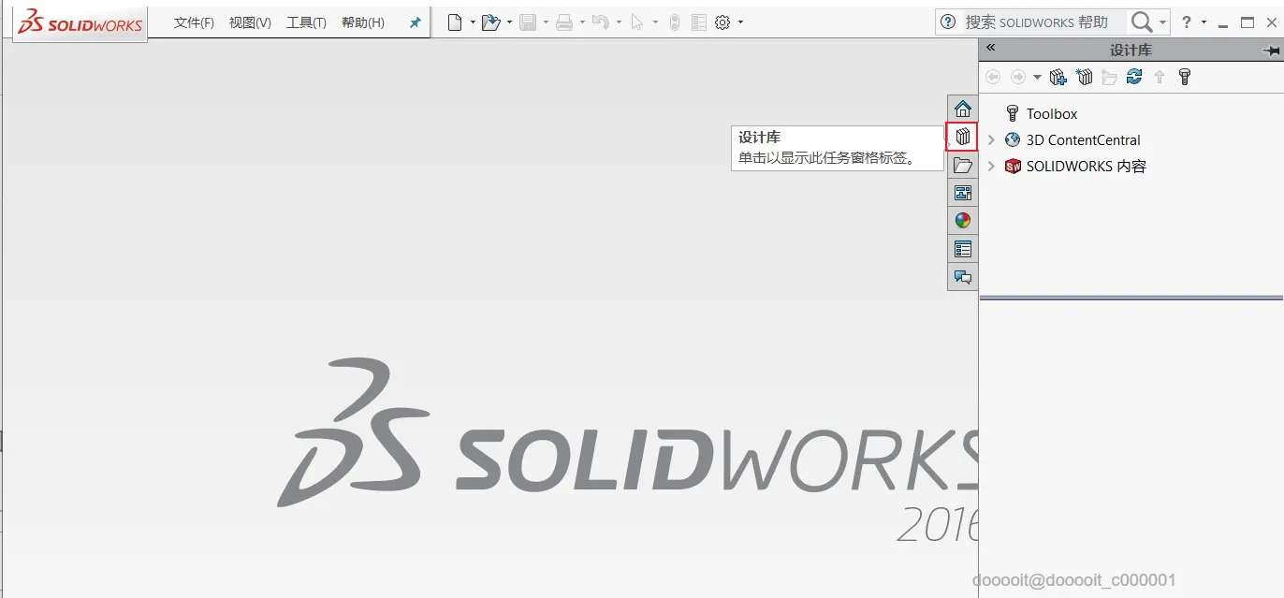Click the Help question mark button
This screenshot has width=1284, height=598.
(1187, 22)
